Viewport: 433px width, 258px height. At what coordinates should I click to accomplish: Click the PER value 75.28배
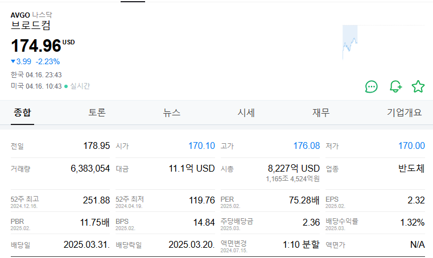304,201
